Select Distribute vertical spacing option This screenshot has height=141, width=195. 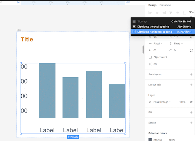[163, 27]
